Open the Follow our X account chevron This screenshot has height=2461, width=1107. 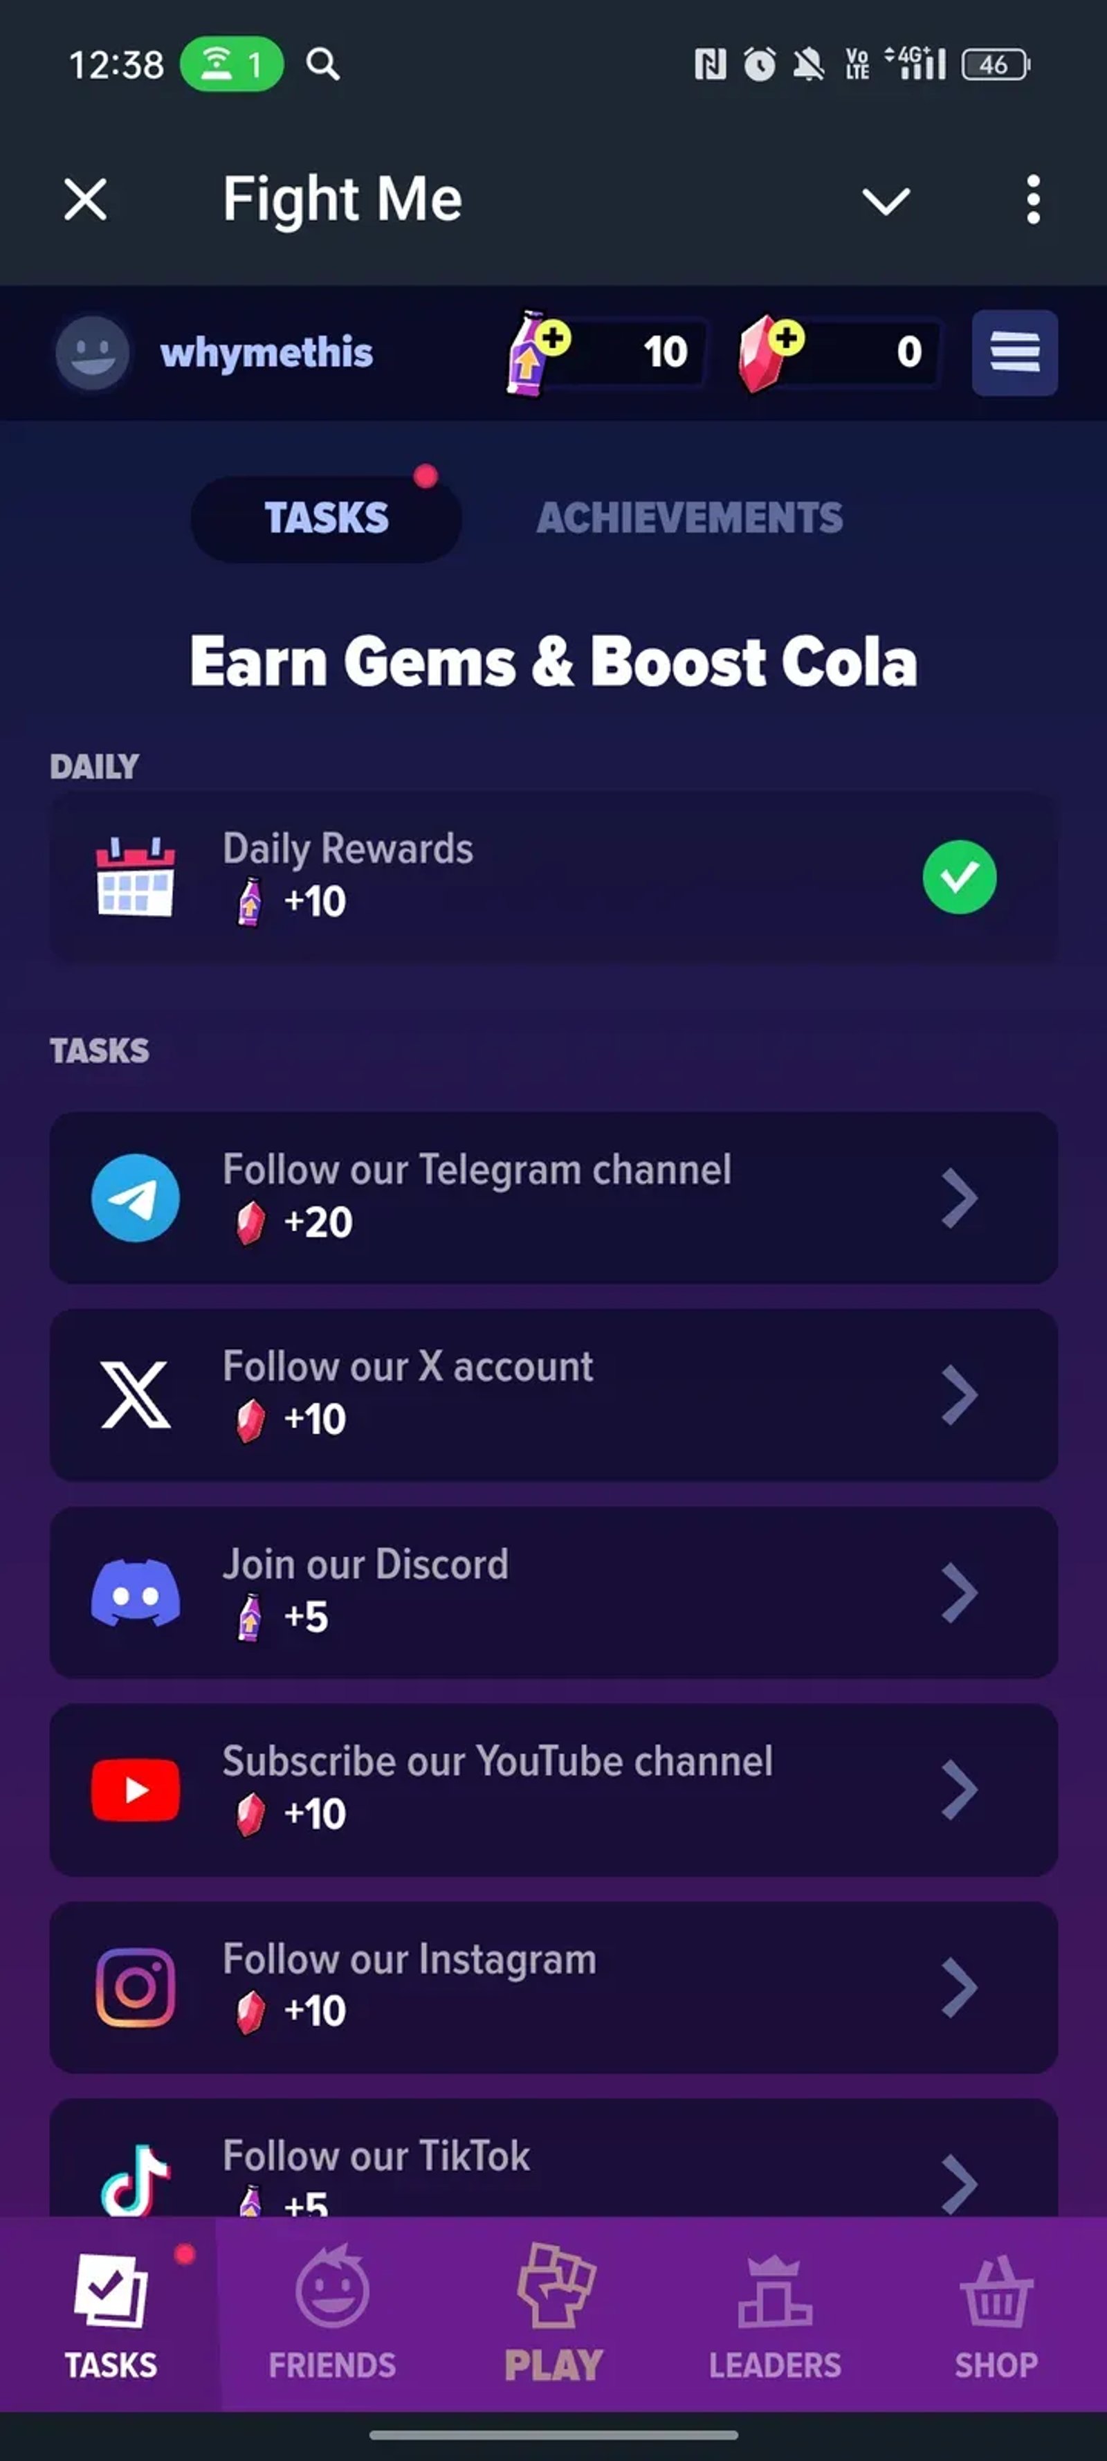click(x=959, y=1395)
